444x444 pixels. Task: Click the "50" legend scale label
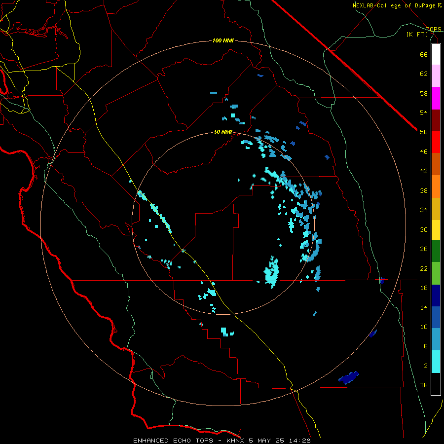click(424, 132)
